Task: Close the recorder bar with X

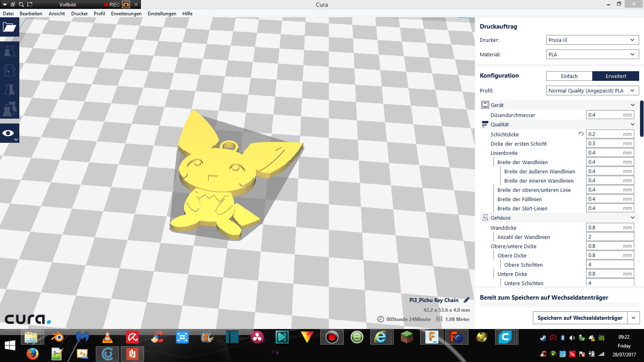Action: (136, 4)
